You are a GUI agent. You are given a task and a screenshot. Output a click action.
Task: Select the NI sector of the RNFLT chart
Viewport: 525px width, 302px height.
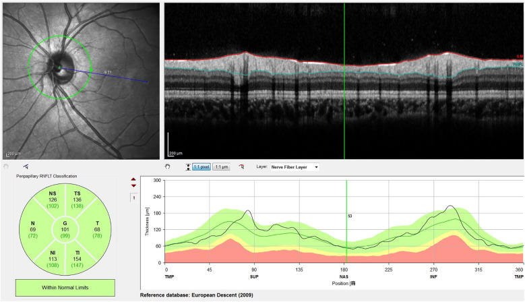point(53,259)
